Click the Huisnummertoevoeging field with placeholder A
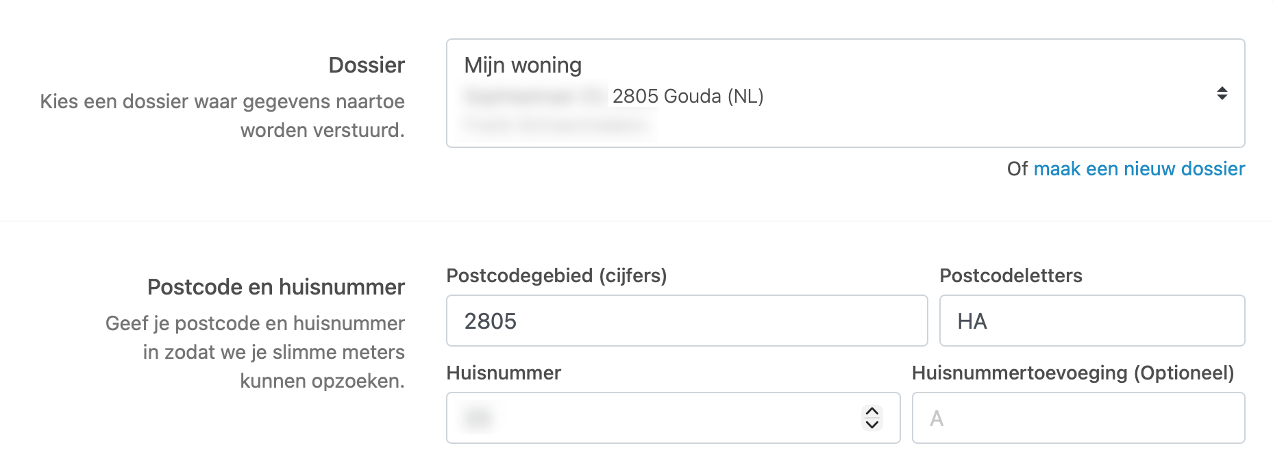Screen dimensions: 1273x474 click(x=1078, y=418)
